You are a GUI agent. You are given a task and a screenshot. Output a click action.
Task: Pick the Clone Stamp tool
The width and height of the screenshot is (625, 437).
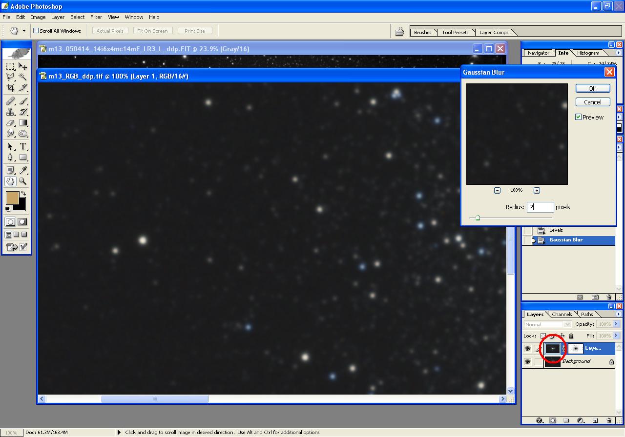point(10,112)
